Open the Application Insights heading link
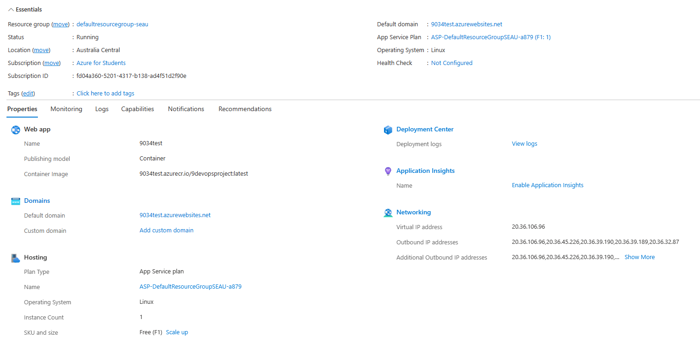Image resolution: width=700 pixels, height=343 pixels. (426, 171)
